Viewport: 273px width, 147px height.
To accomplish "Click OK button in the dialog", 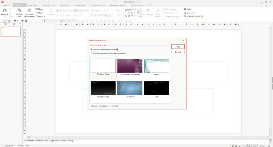I will [178, 46].
